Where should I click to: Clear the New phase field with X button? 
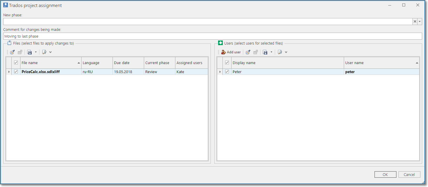[x=415, y=22]
